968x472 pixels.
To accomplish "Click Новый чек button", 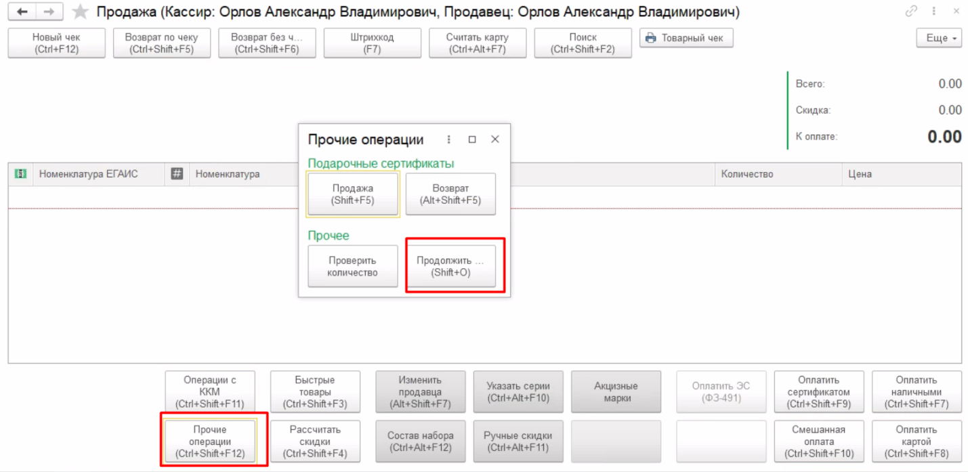I will (56, 43).
